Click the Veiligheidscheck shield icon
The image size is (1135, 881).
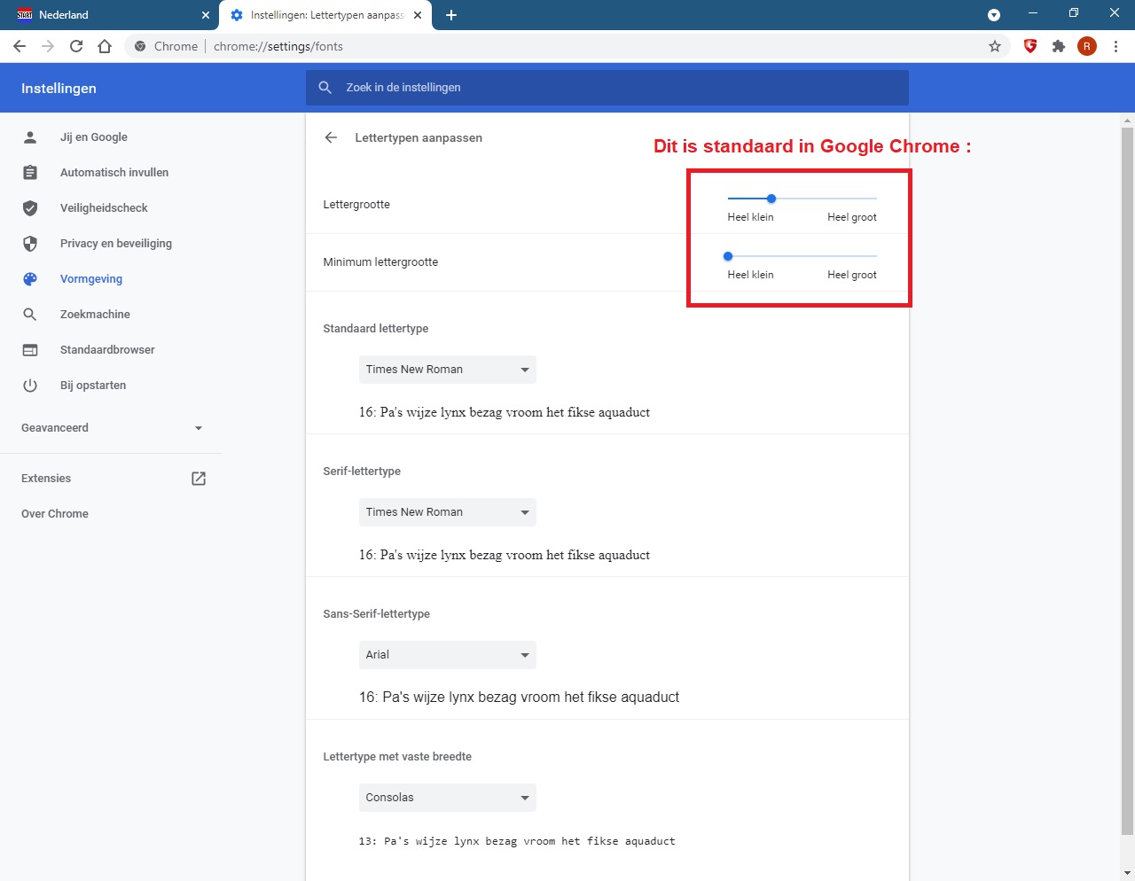pos(30,207)
